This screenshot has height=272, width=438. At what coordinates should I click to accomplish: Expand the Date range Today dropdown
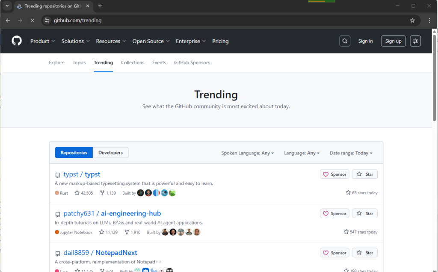click(x=351, y=153)
